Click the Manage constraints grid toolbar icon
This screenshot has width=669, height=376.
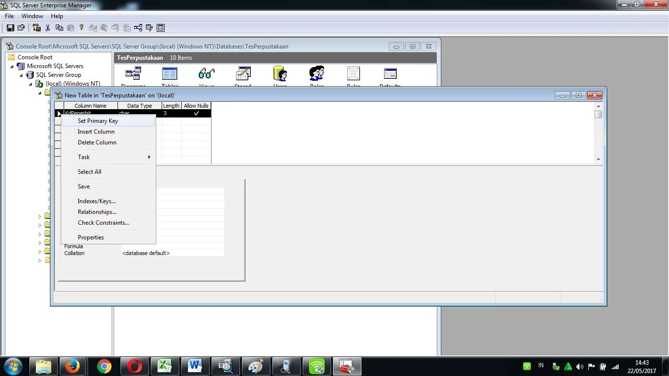161,28
